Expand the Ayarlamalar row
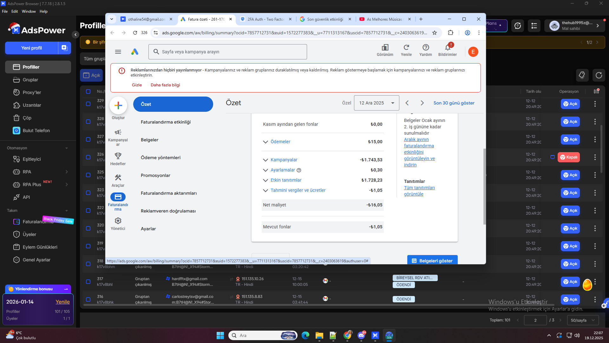The height and width of the screenshot is (343, 609). click(265, 170)
